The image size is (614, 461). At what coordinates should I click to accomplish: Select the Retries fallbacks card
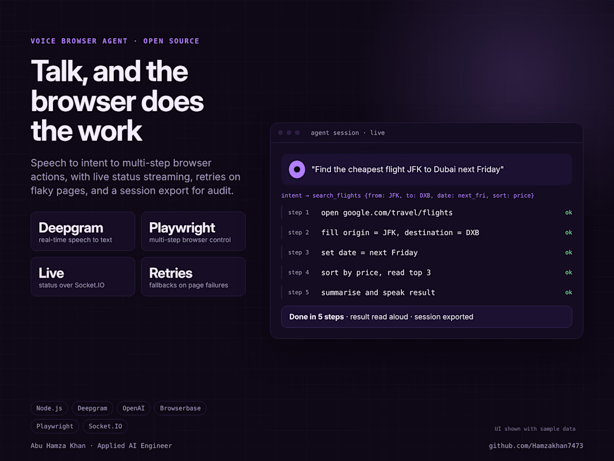pos(194,277)
